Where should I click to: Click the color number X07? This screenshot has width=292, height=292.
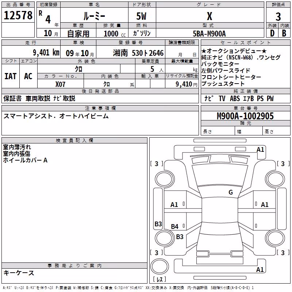60,84
